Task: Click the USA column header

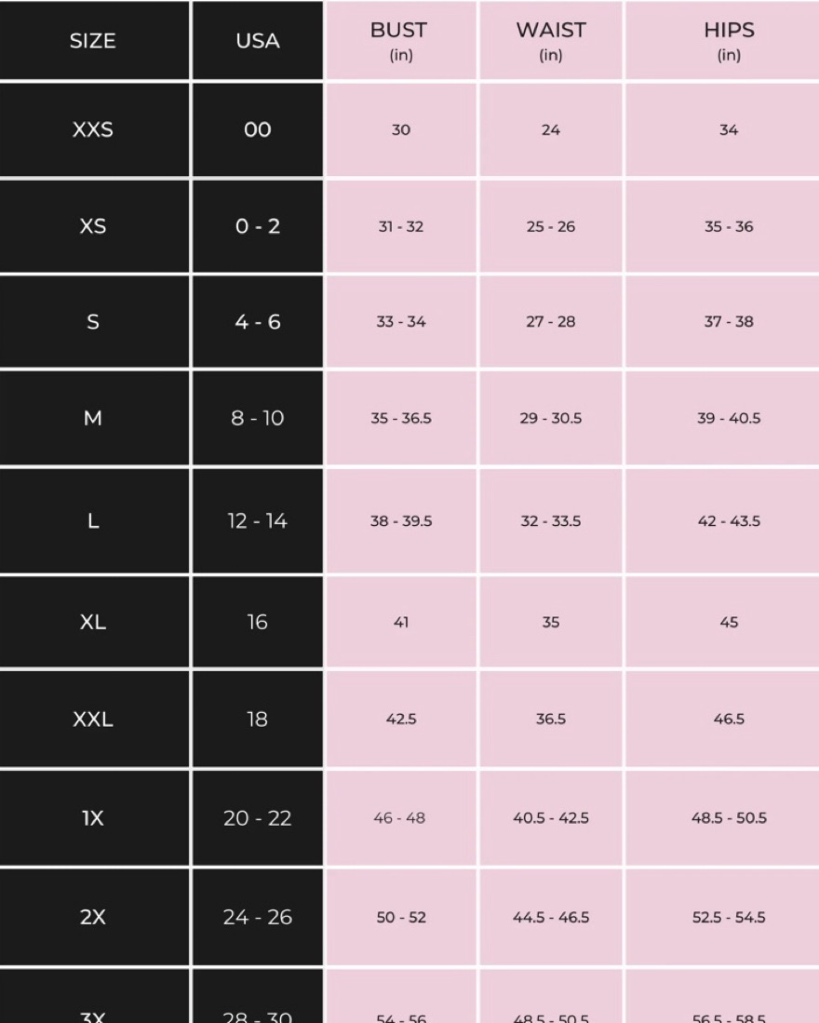Action: [x=258, y=40]
